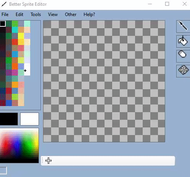Open the Other menu
190x177 pixels.
(71, 14)
